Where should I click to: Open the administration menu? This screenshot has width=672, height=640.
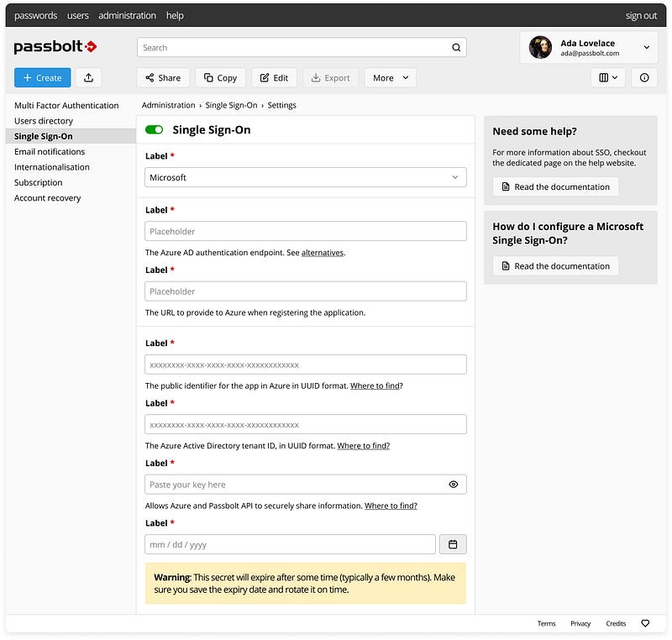127,15
